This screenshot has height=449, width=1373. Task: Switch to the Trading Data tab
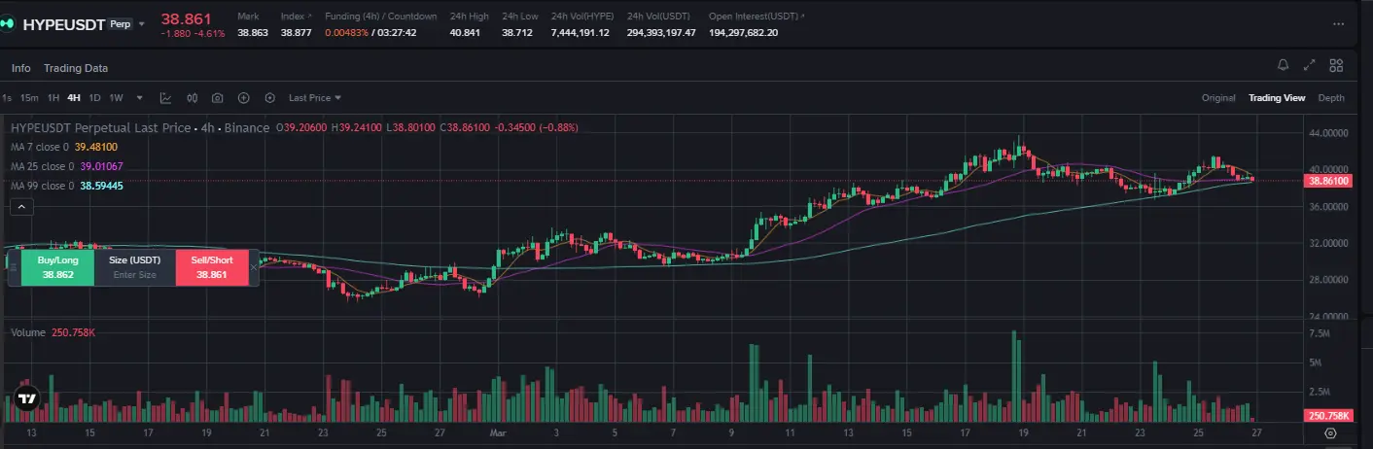click(x=76, y=68)
